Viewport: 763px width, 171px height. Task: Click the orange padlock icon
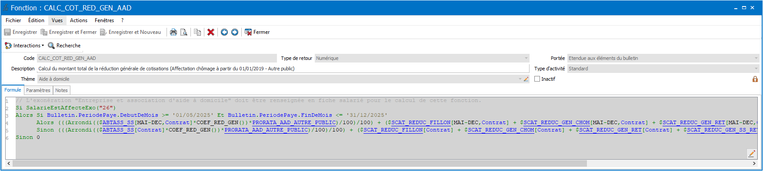pyautogui.click(x=755, y=79)
